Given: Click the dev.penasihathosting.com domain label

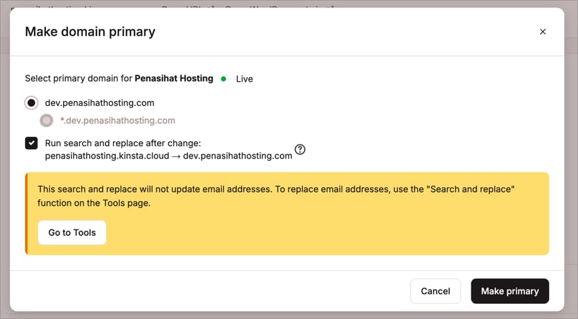Looking at the screenshot, I should pyautogui.click(x=100, y=103).
